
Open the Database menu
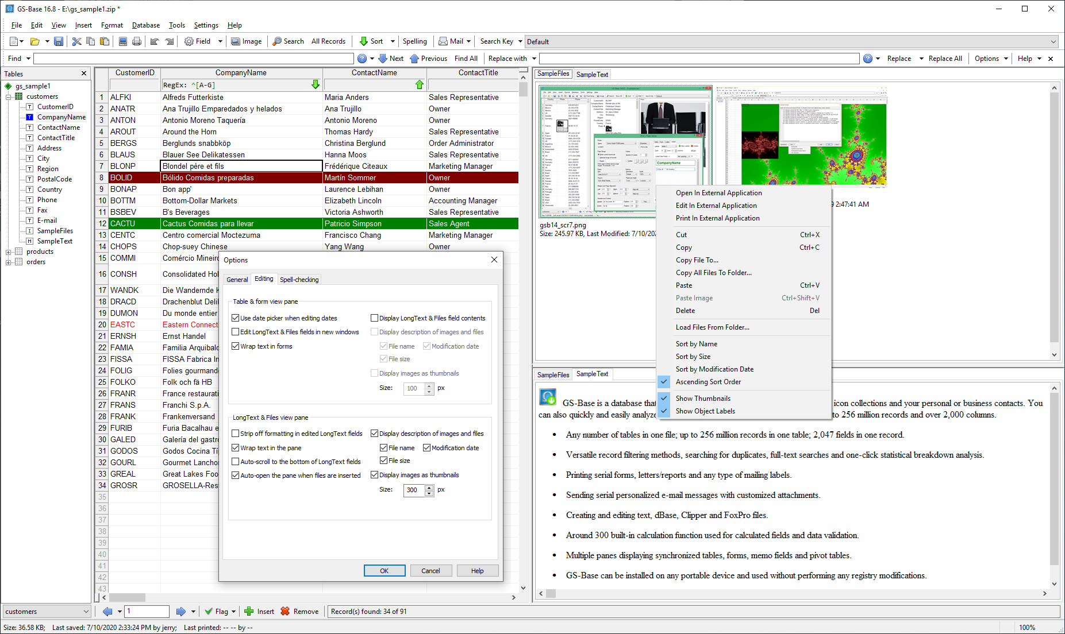pyautogui.click(x=146, y=25)
